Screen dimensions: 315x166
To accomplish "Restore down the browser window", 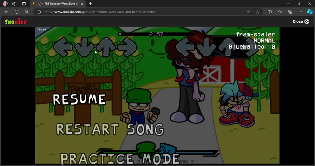I will [x=299, y=3].
